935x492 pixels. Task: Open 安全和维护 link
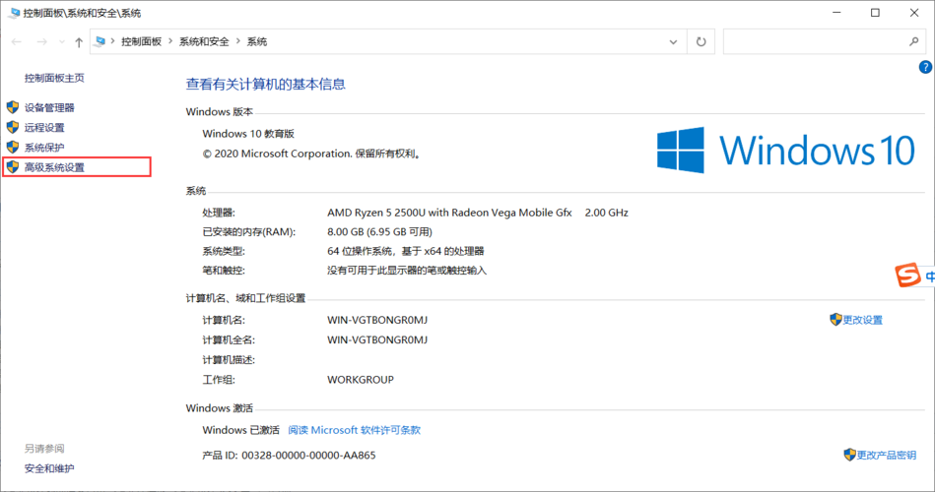point(49,468)
